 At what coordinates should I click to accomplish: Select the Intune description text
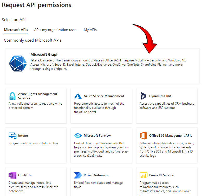[x=33, y=143]
